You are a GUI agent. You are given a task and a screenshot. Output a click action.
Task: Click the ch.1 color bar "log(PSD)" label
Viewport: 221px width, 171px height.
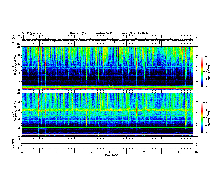coord(209,73)
